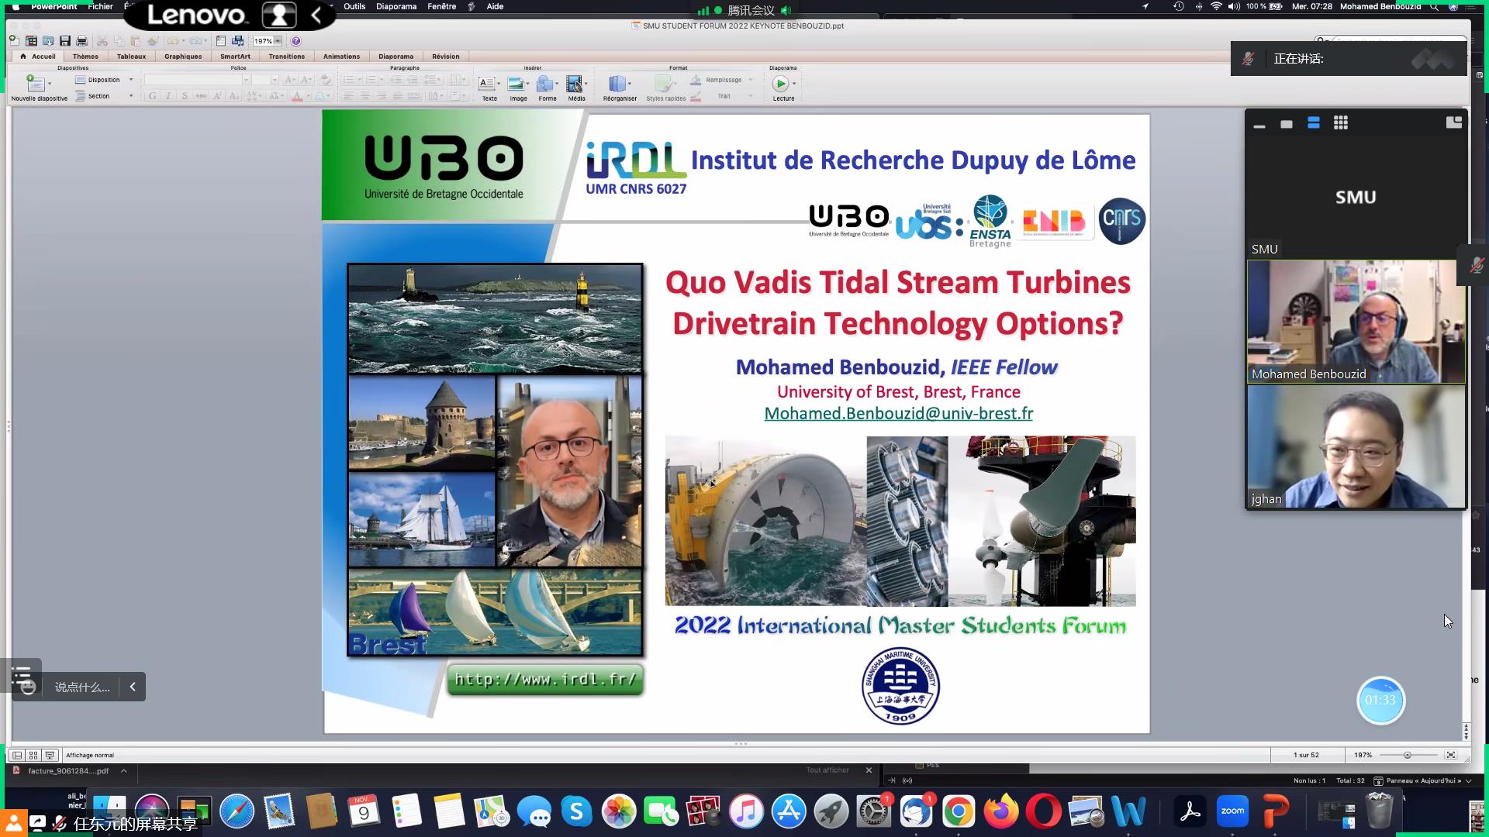The height and width of the screenshot is (837, 1489).
Task: Open the purple help question mark icon
Action: (295, 41)
